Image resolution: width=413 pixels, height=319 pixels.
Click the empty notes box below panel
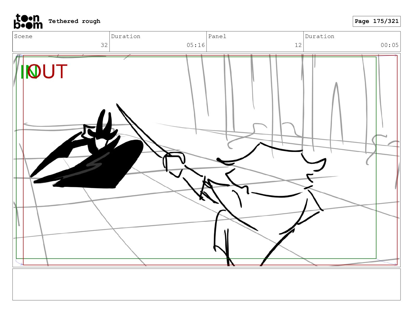[x=207, y=284]
